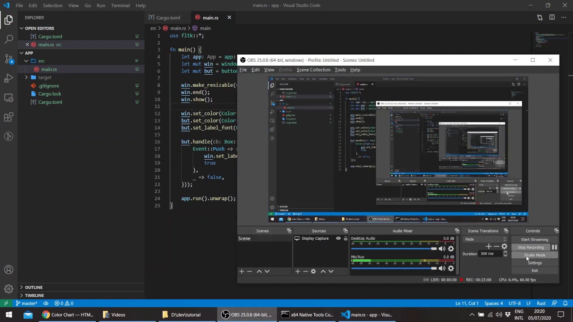Screen dimensions: 573x322
Task: Click Rust language mode in status bar
Action: [541, 303]
